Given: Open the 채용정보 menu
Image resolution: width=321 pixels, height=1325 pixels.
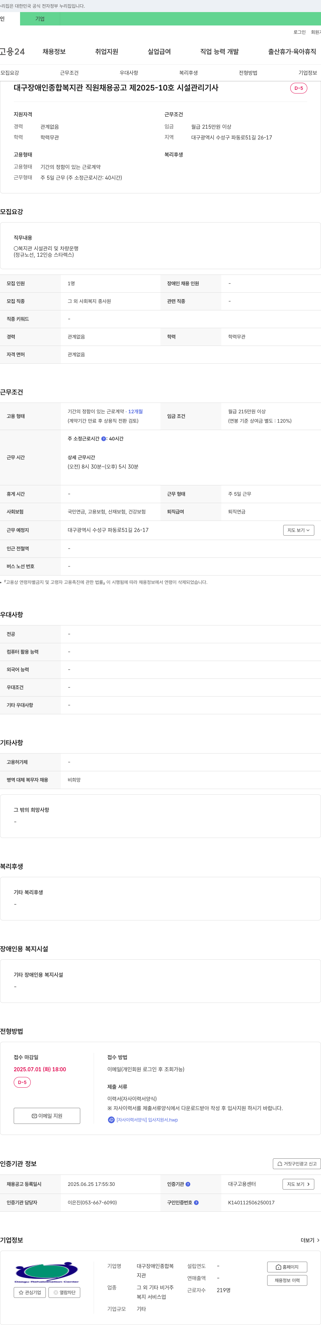Looking at the screenshot, I should coord(54,51).
